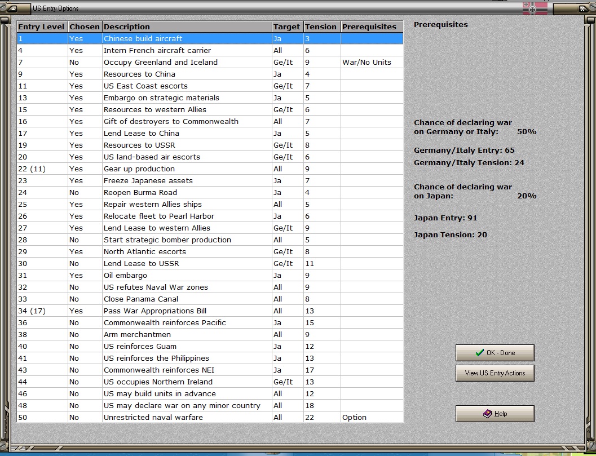Select Occupy Greenland and Iceland row
The height and width of the screenshot is (456, 596).
(210, 62)
